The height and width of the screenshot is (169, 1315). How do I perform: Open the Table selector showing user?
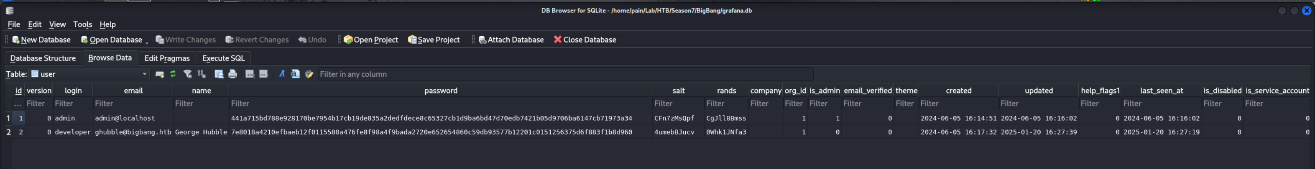(89, 74)
